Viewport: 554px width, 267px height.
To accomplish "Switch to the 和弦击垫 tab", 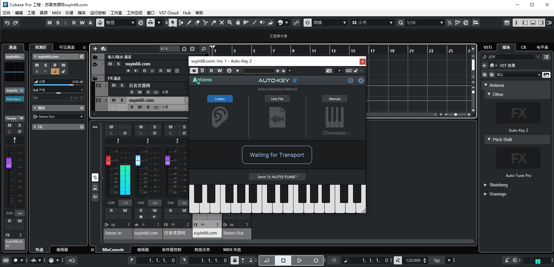I will pyautogui.click(x=202, y=250).
